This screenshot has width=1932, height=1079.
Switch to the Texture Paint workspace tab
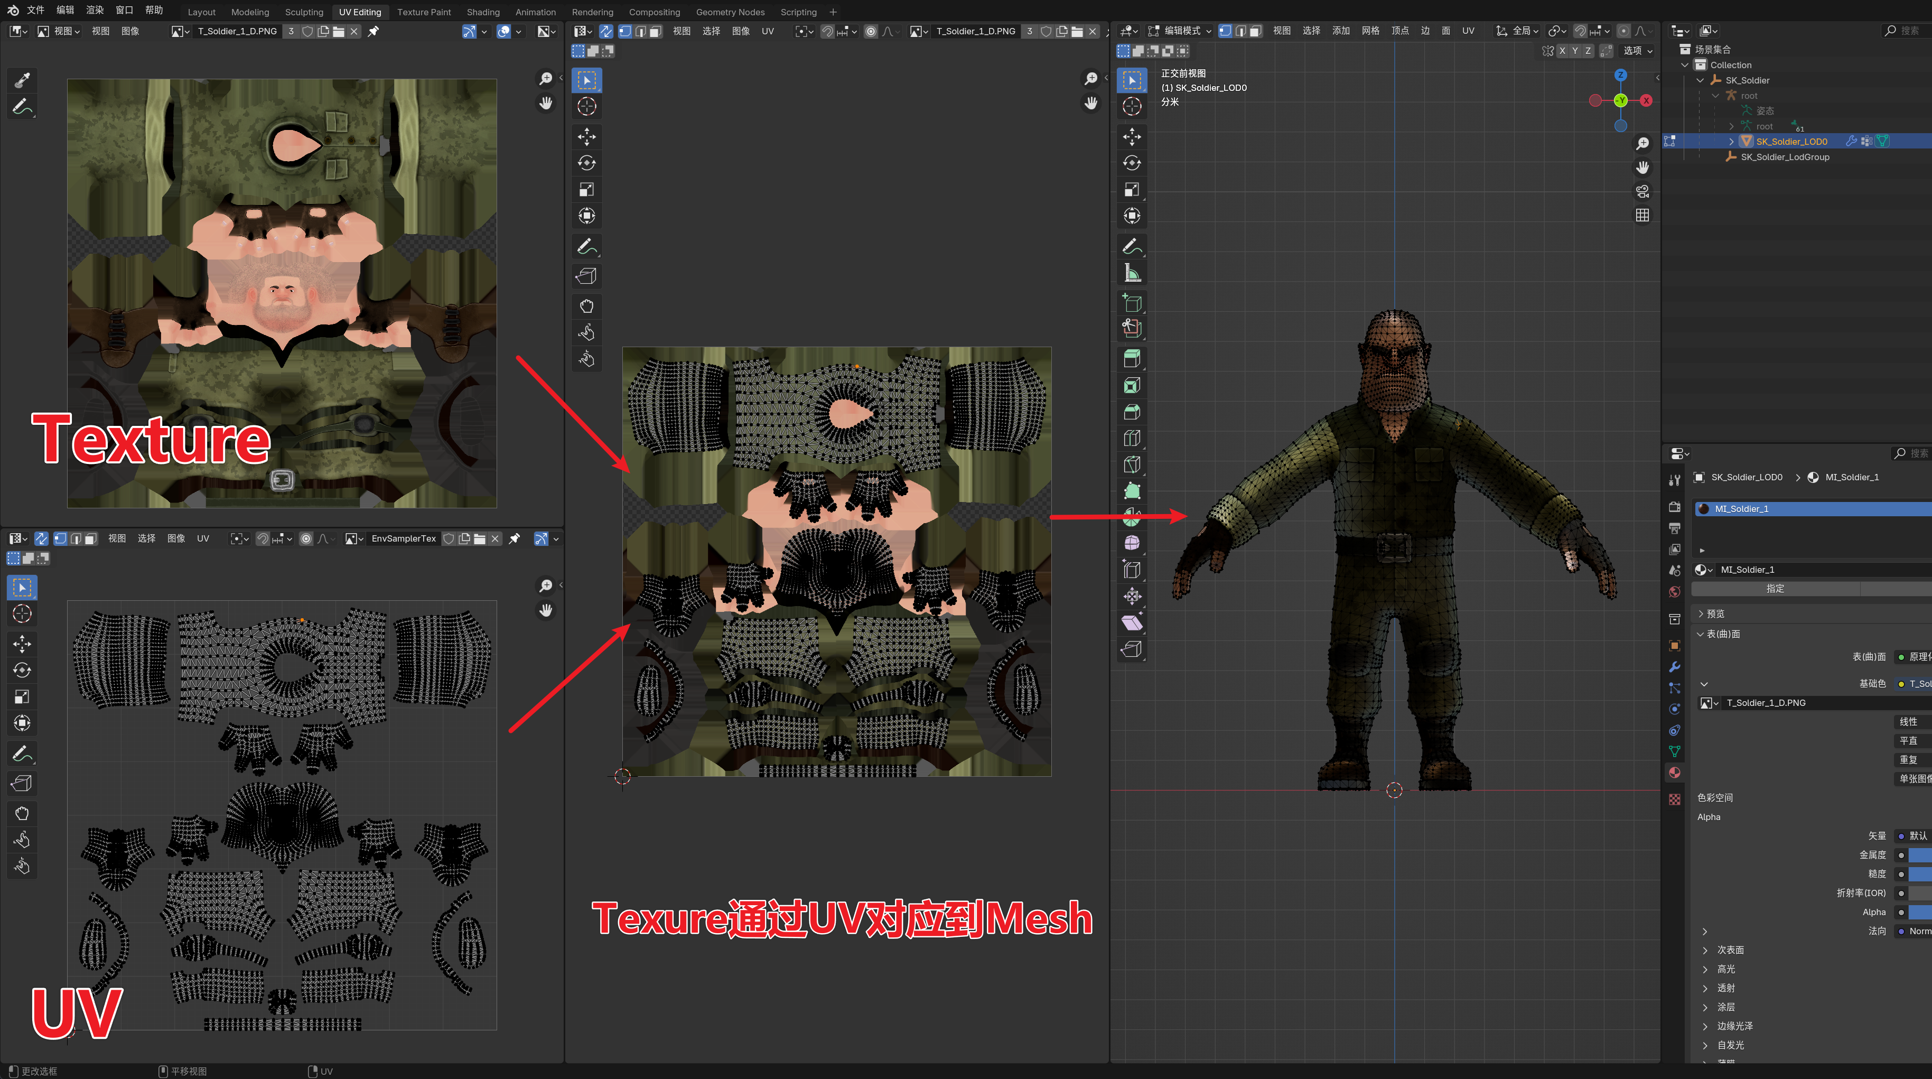[x=424, y=12]
